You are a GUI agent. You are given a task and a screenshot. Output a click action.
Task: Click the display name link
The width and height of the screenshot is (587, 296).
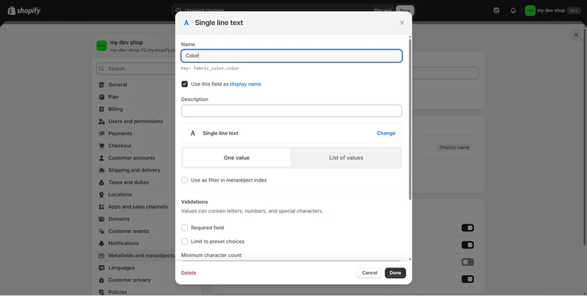(246, 84)
